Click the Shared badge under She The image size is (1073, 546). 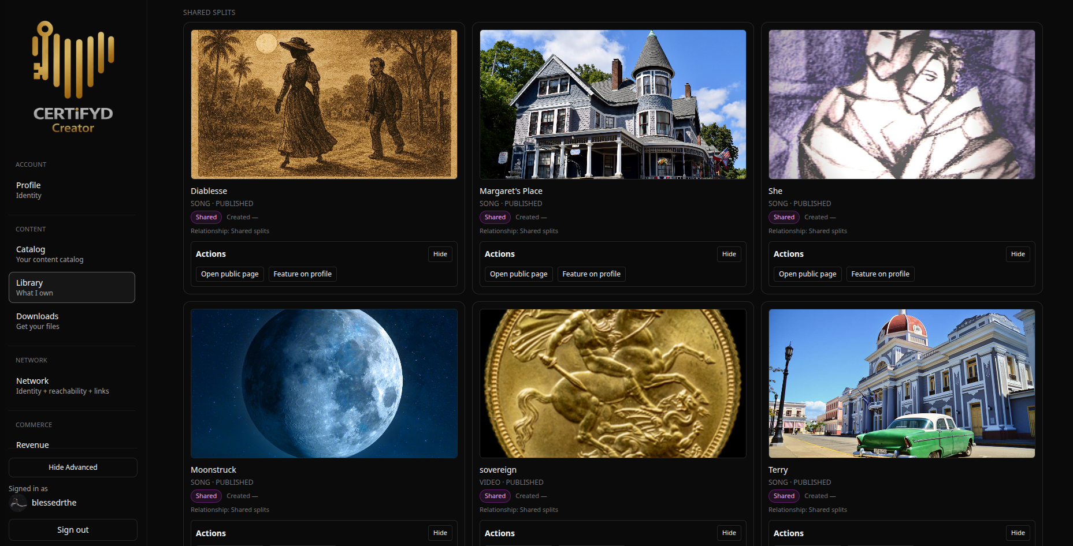pyautogui.click(x=784, y=217)
